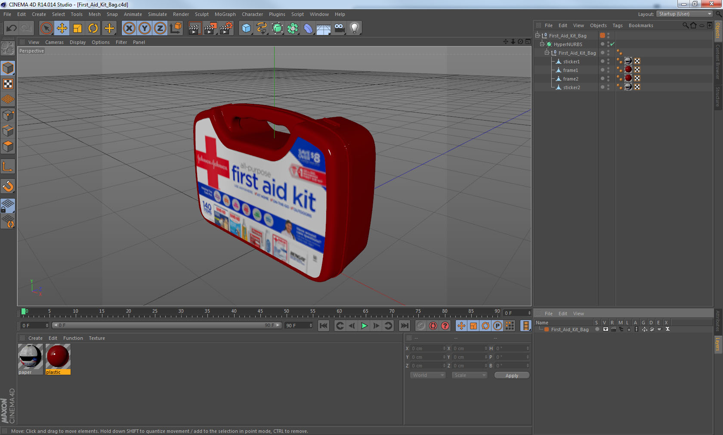Open the Render menu
Viewport: 723px width, 435px height.
click(x=181, y=14)
